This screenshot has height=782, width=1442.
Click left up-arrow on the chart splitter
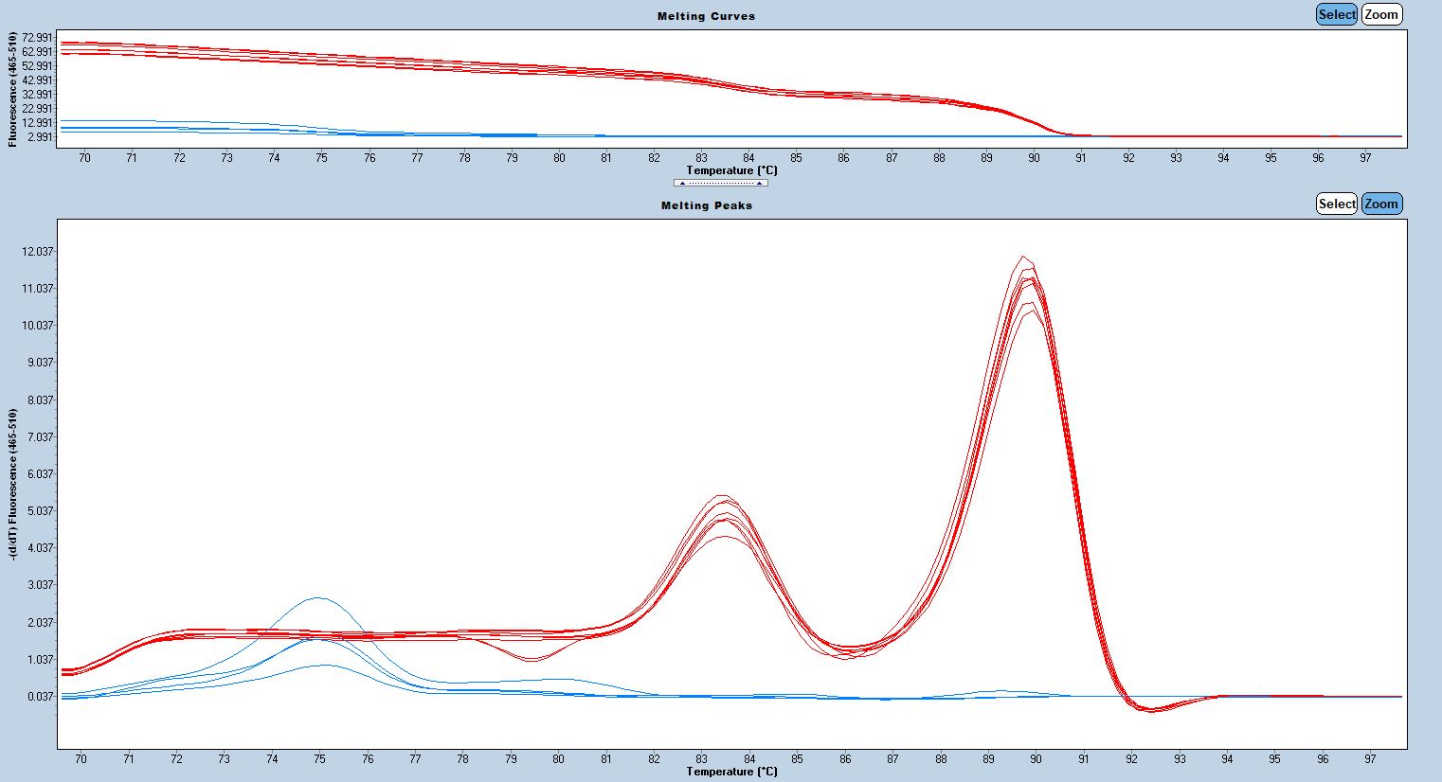tap(682, 183)
